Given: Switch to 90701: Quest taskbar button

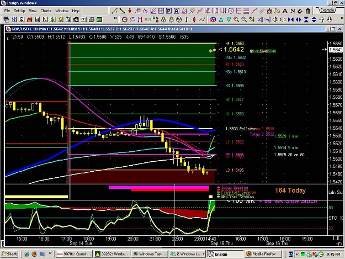Looking at the screenshot, I should pos(74,254).
